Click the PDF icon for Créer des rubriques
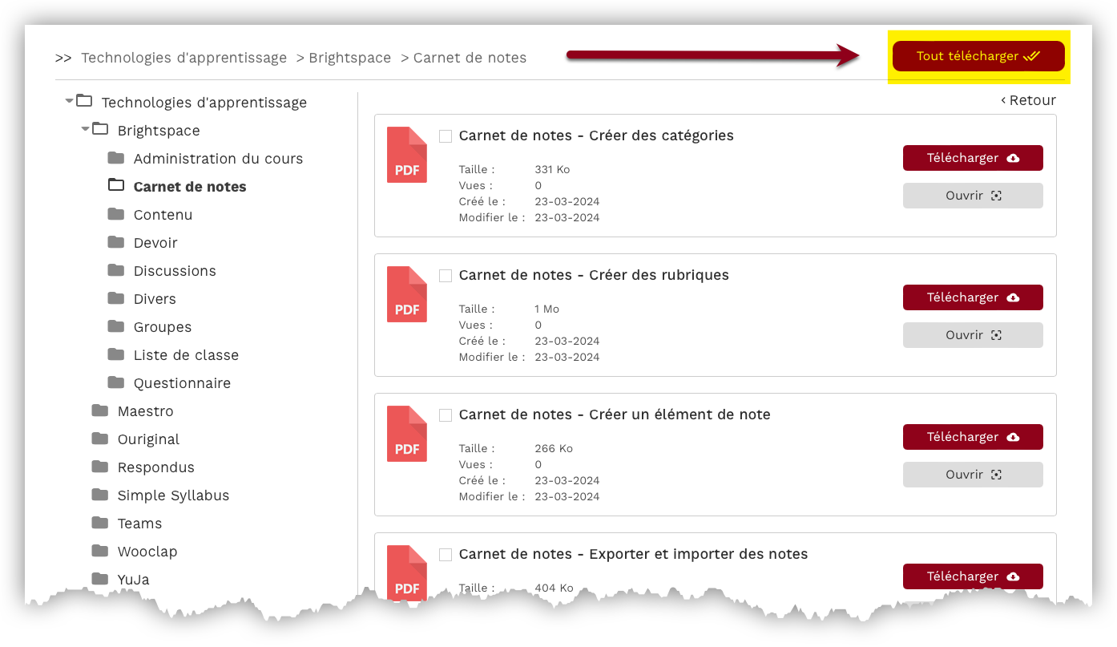The image size is (1117, 647). click(407, 294)
